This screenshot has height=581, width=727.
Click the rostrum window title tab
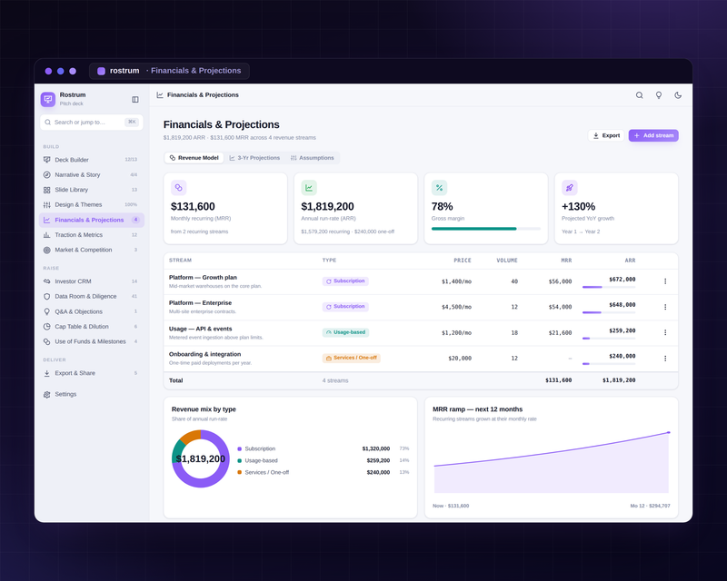(x=169, y=71)
